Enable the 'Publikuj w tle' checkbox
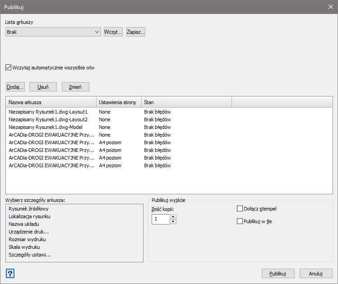This screenshot has width=338, height=284. pyautogui.click(x=240, y=221)
